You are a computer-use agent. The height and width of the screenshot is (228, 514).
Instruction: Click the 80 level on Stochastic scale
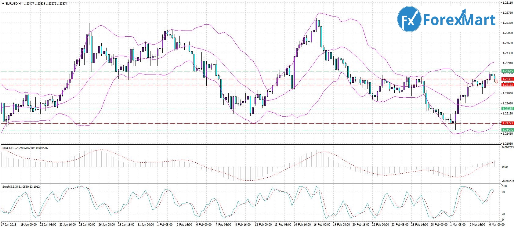(x=504, y=192)
